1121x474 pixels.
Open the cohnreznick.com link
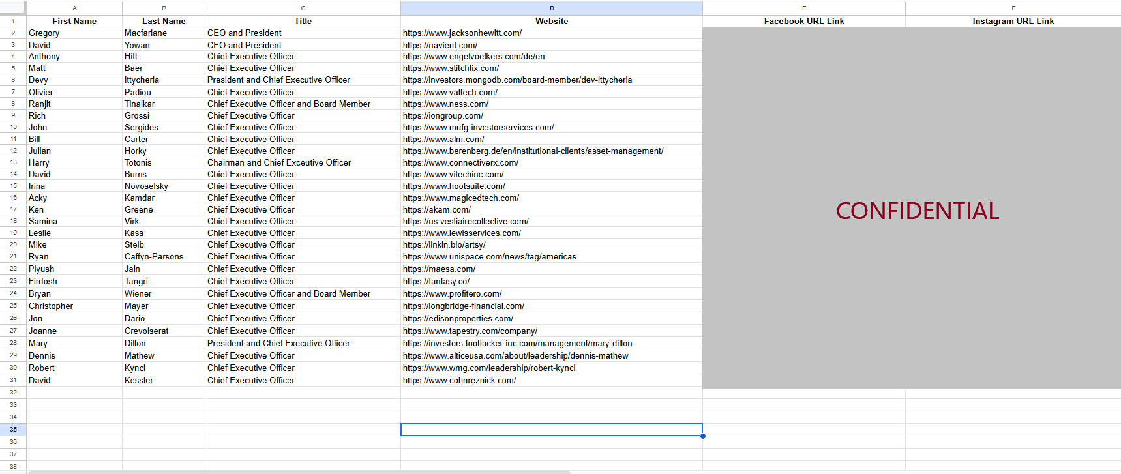(460, 380)
